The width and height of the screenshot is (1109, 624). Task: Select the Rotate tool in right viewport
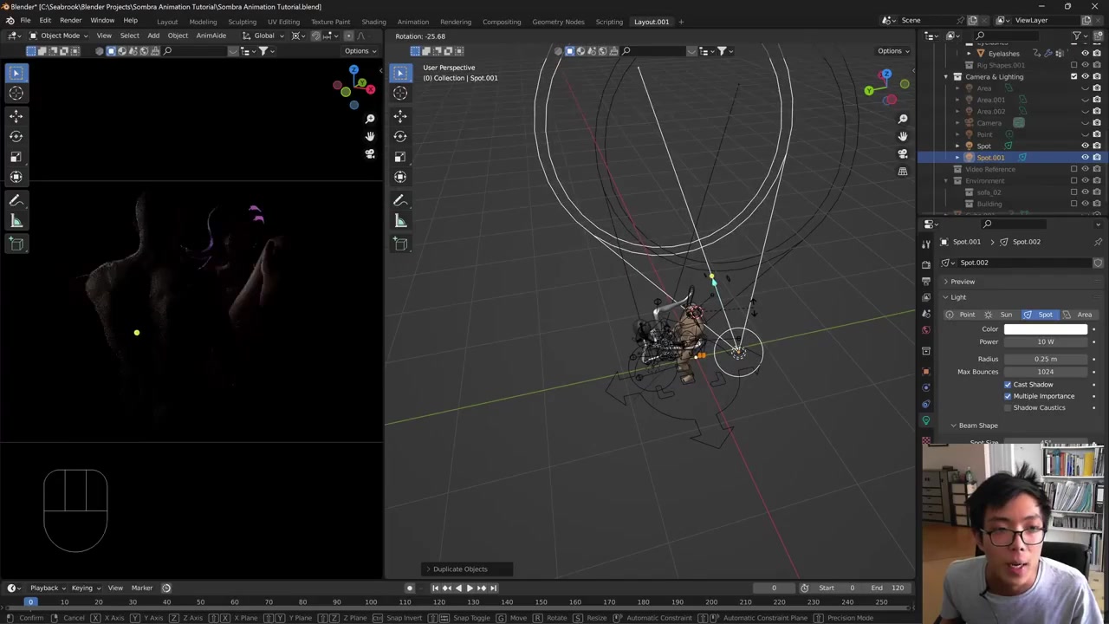[x=400, y=136]
